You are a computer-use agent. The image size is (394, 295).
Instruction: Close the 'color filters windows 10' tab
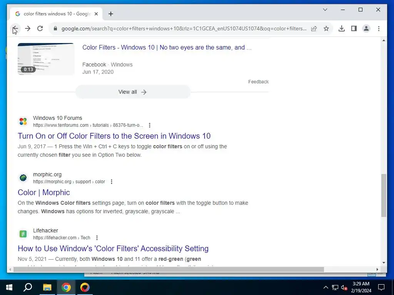pyautogui.click(x=96, y=14)
